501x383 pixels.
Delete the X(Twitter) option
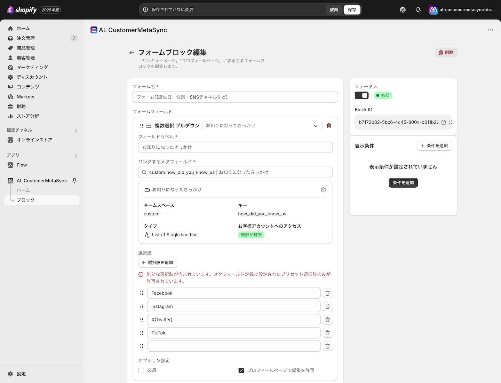tap(327, 320)
